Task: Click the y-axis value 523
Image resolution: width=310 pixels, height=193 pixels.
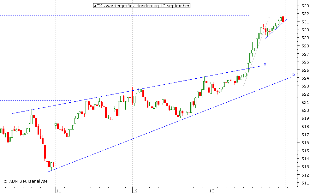Action: point(305,86)
